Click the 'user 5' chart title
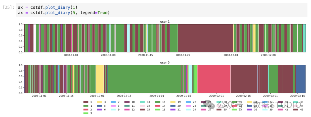Viewport: 311px width, 117px height. [165, 62]
